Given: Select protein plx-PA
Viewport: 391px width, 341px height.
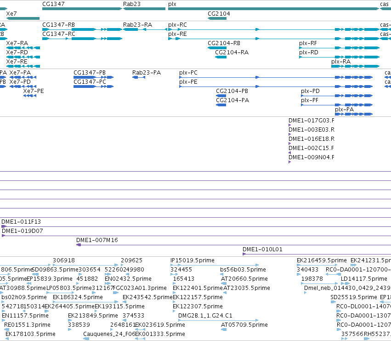Looking at the screenshot, I should (x=354, y=114).
